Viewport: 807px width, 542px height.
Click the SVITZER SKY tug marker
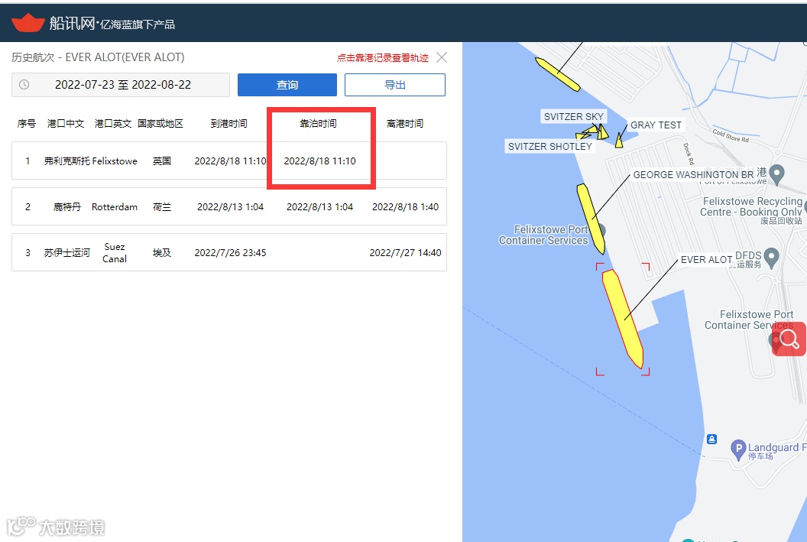(602, 131)
